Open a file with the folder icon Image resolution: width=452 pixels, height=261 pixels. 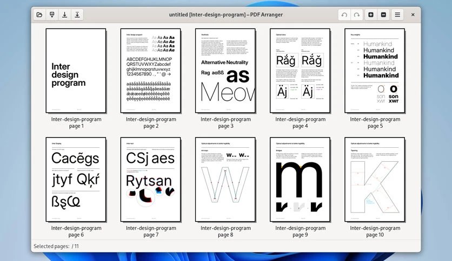pyautogui.click(x=39, y=15)
